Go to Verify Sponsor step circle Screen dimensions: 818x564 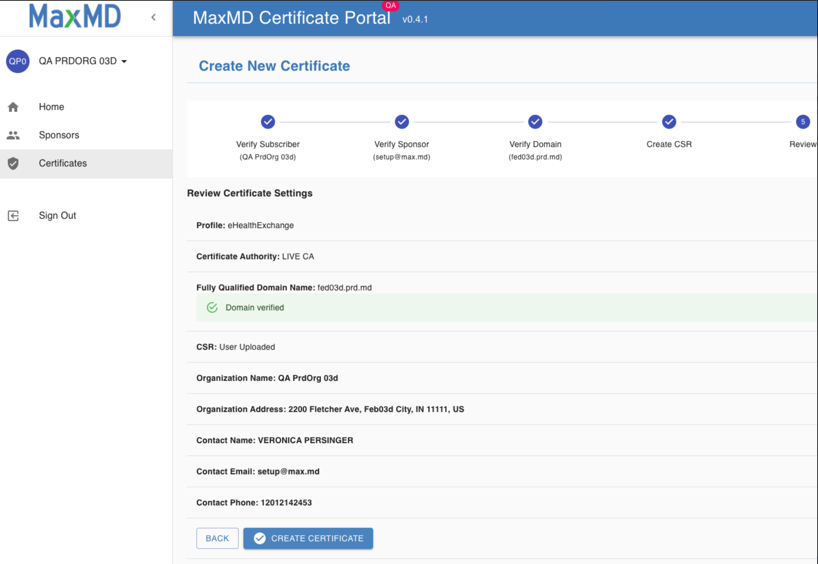402,122
